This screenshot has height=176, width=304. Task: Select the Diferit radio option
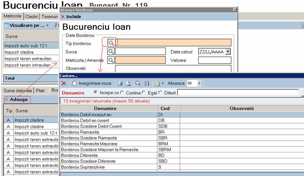(160, 93)
